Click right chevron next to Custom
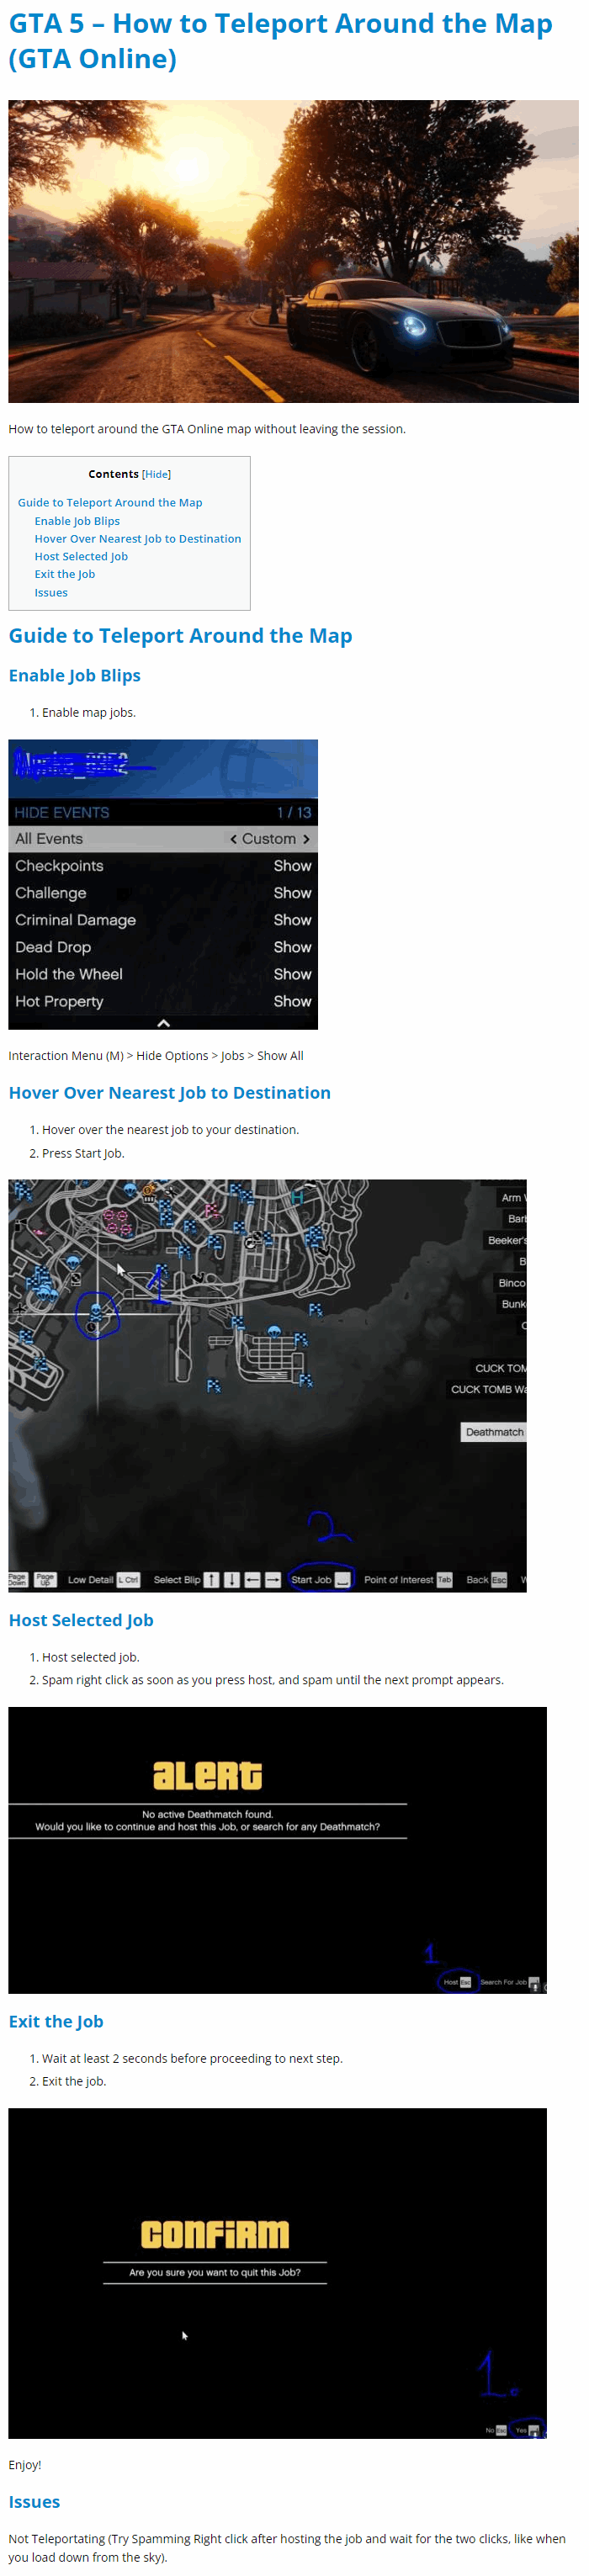Image resolution: width=589 pixels, height=2576 pixels. 306,839
